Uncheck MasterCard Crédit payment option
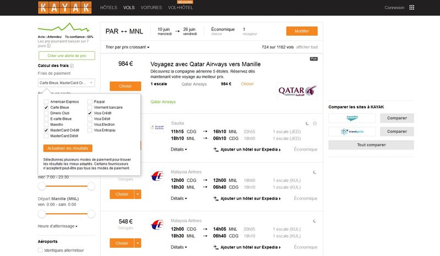The image size is (440, 256). [46, 130]
